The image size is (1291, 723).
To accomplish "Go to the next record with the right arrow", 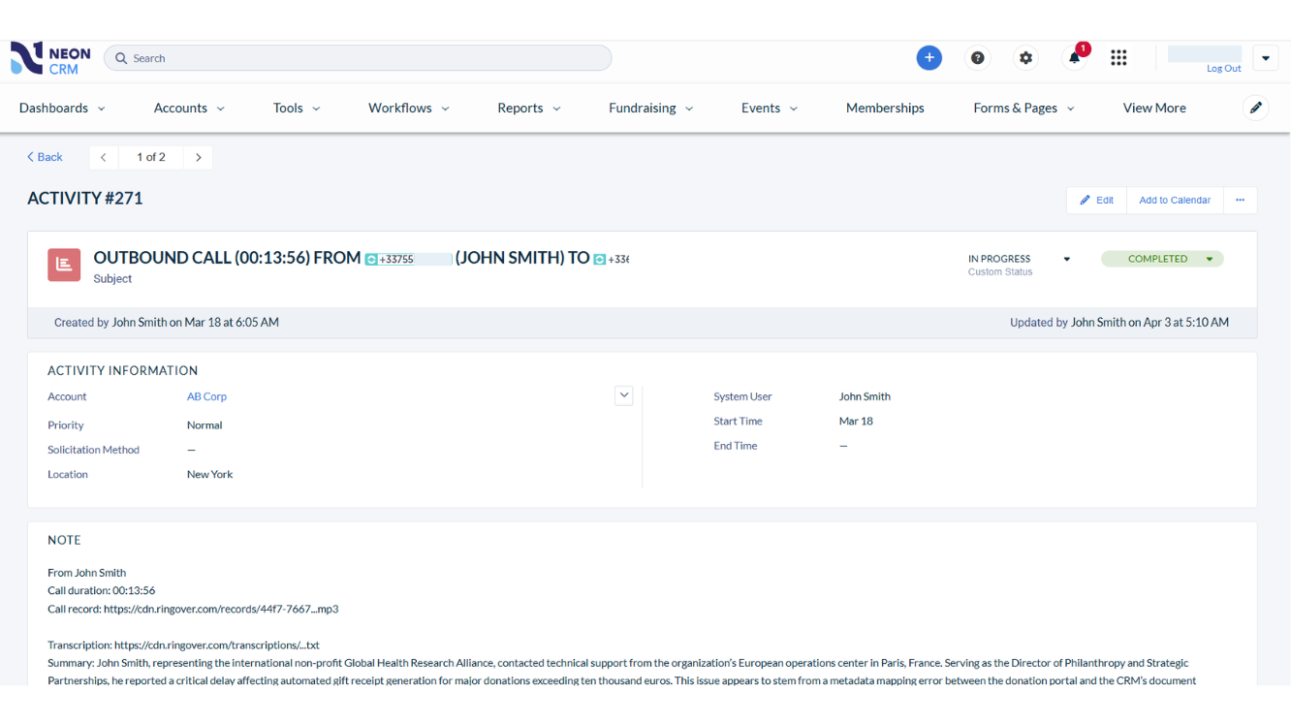I will [198, 157].
